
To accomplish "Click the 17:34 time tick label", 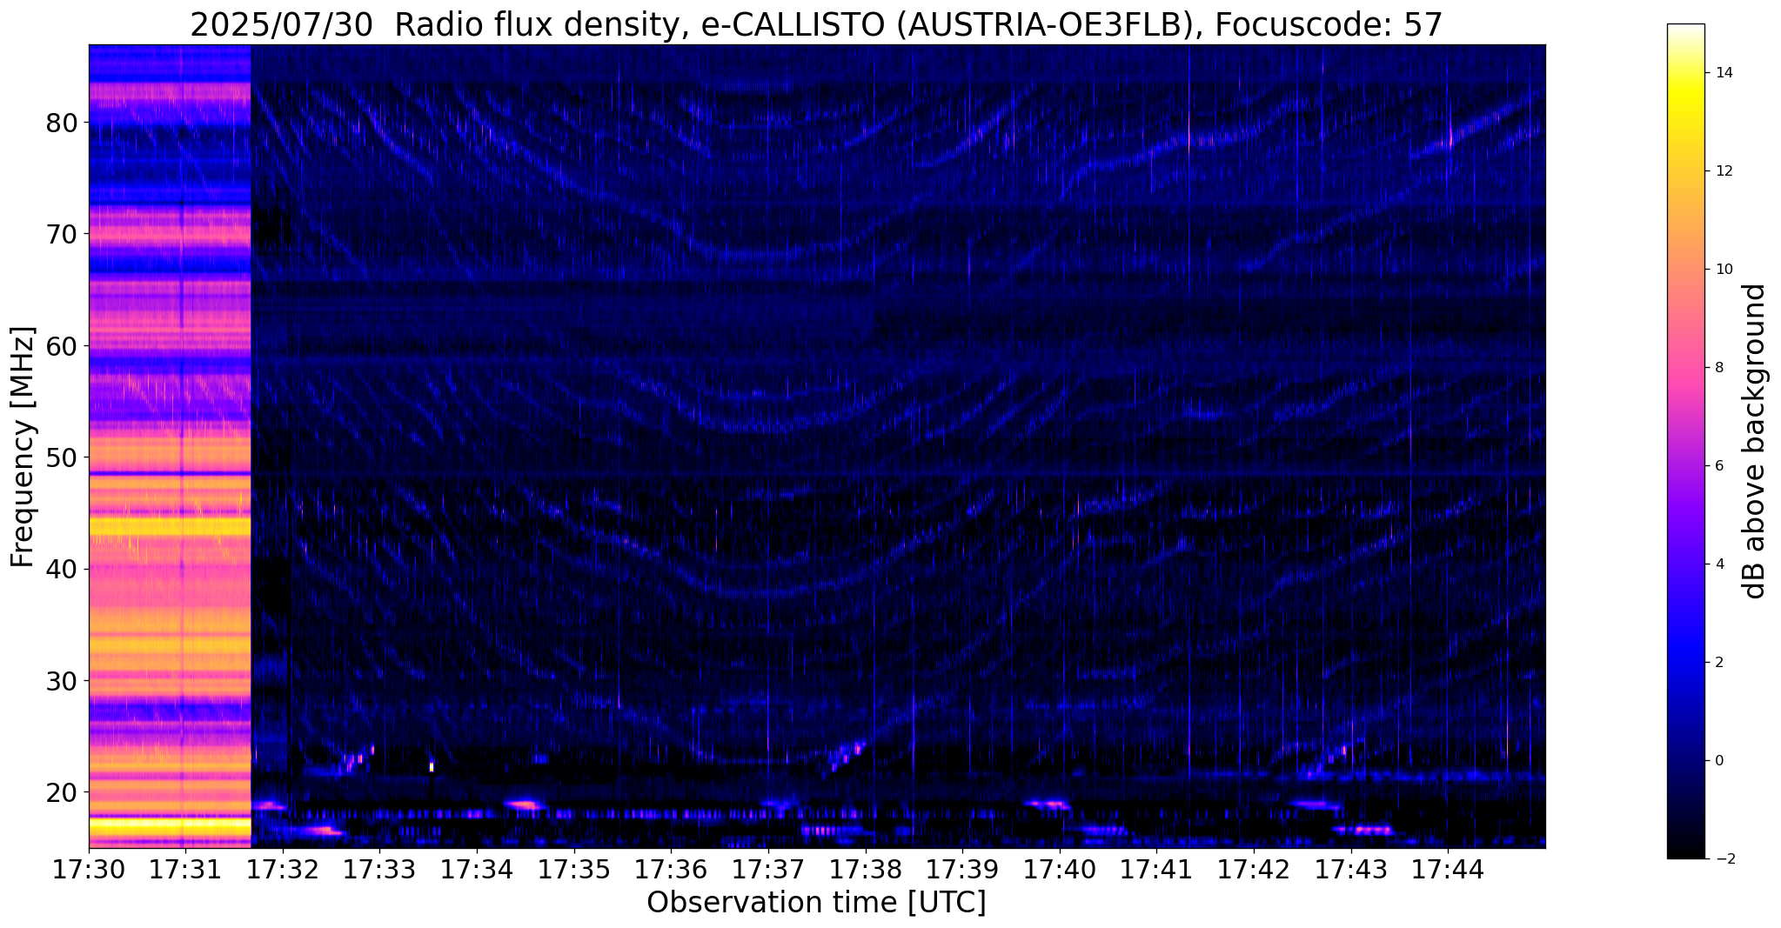I will pos(477,871).
